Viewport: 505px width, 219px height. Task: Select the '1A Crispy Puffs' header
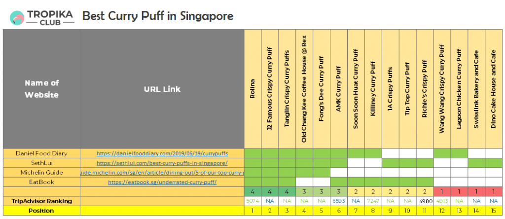click(x=391, y=89)
